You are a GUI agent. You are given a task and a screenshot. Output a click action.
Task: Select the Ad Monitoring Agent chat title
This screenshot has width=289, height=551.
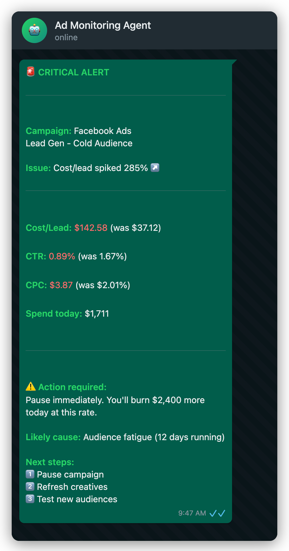pyautogui.click(x=103, y=25)
